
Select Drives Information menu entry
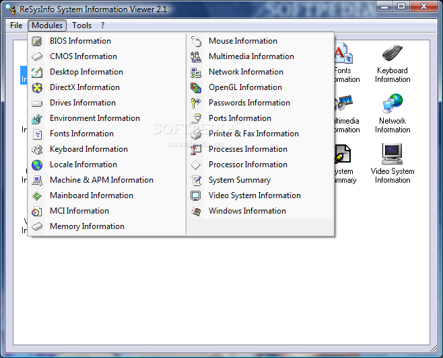coord(107,103)
